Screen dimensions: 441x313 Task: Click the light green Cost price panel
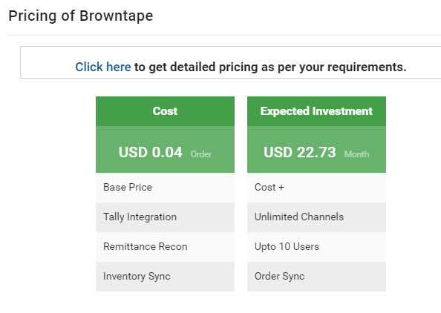165,150
